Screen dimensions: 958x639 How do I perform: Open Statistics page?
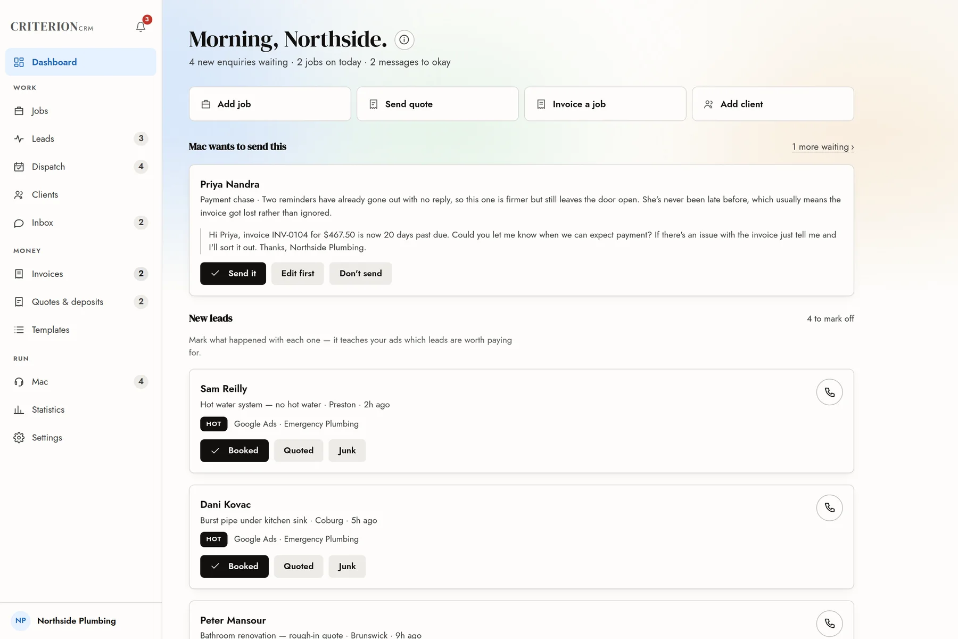point(81,409)
